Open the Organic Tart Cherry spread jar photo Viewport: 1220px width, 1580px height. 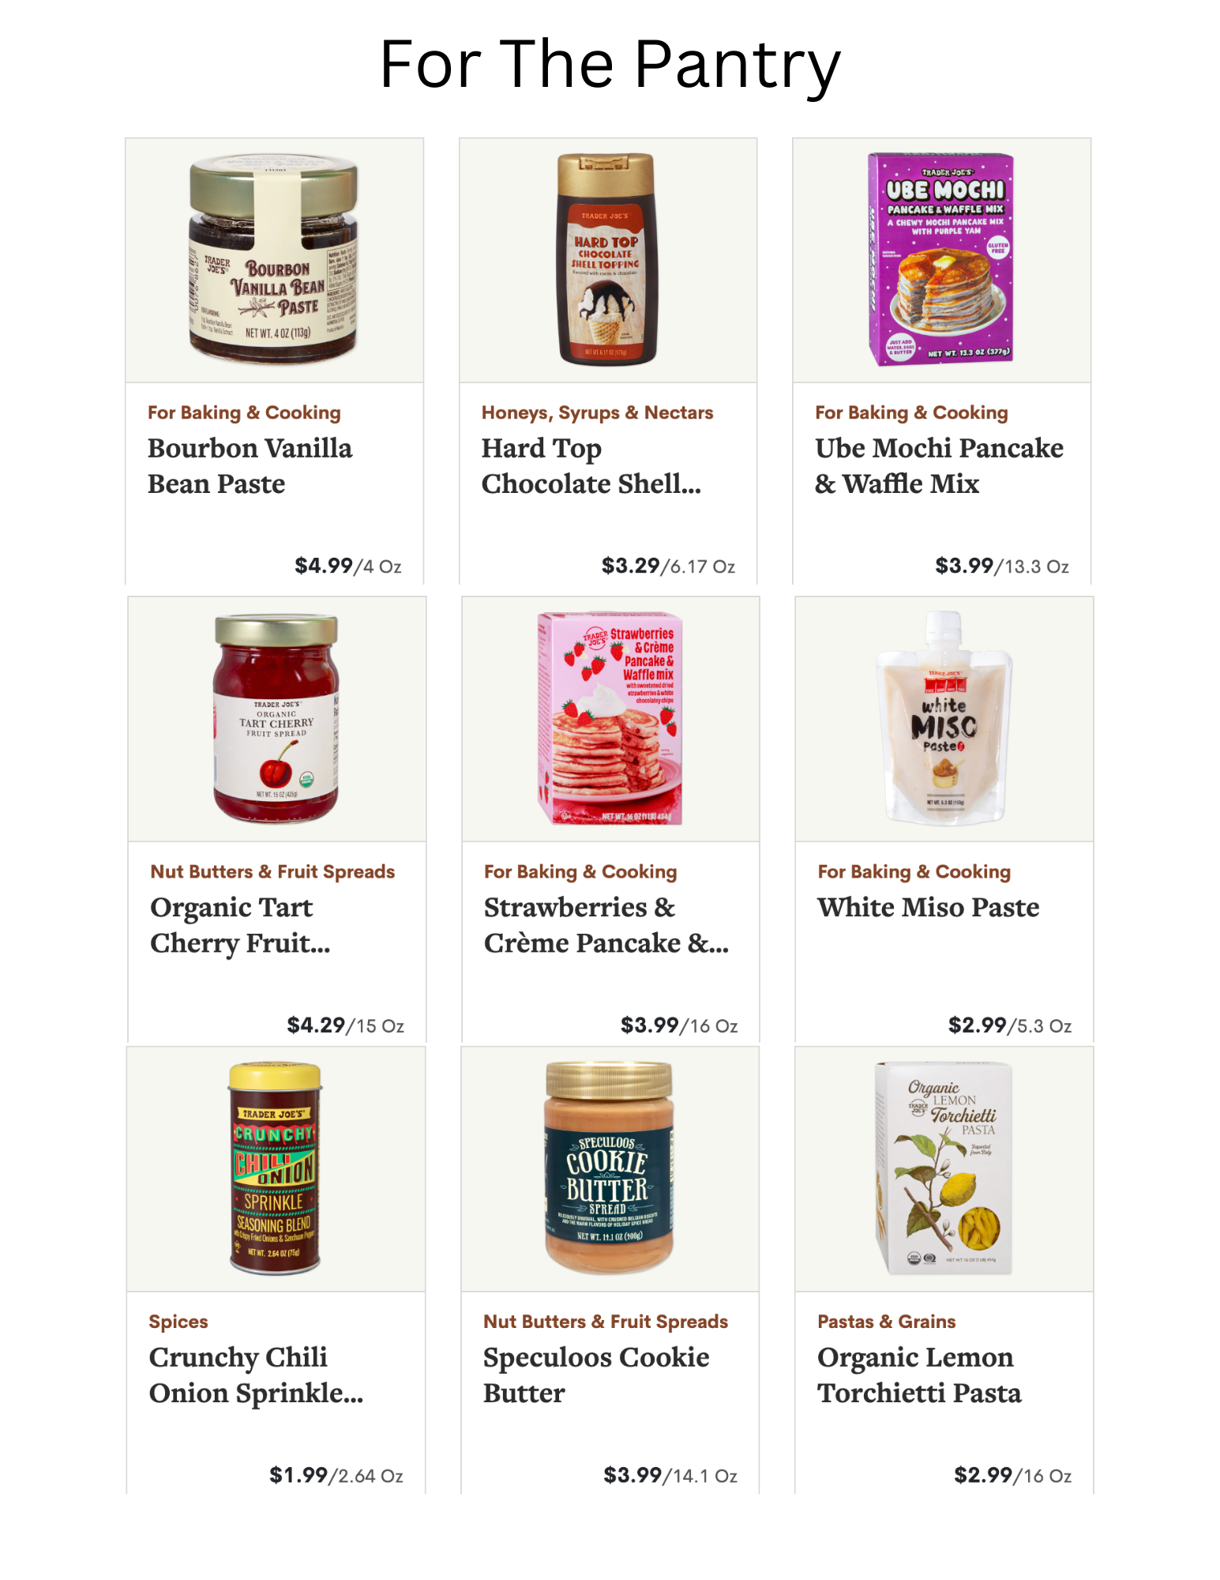(276, 718)
